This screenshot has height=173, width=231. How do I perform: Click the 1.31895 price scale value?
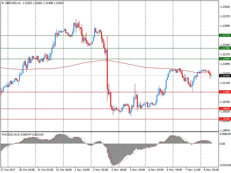tap(225, 64)
